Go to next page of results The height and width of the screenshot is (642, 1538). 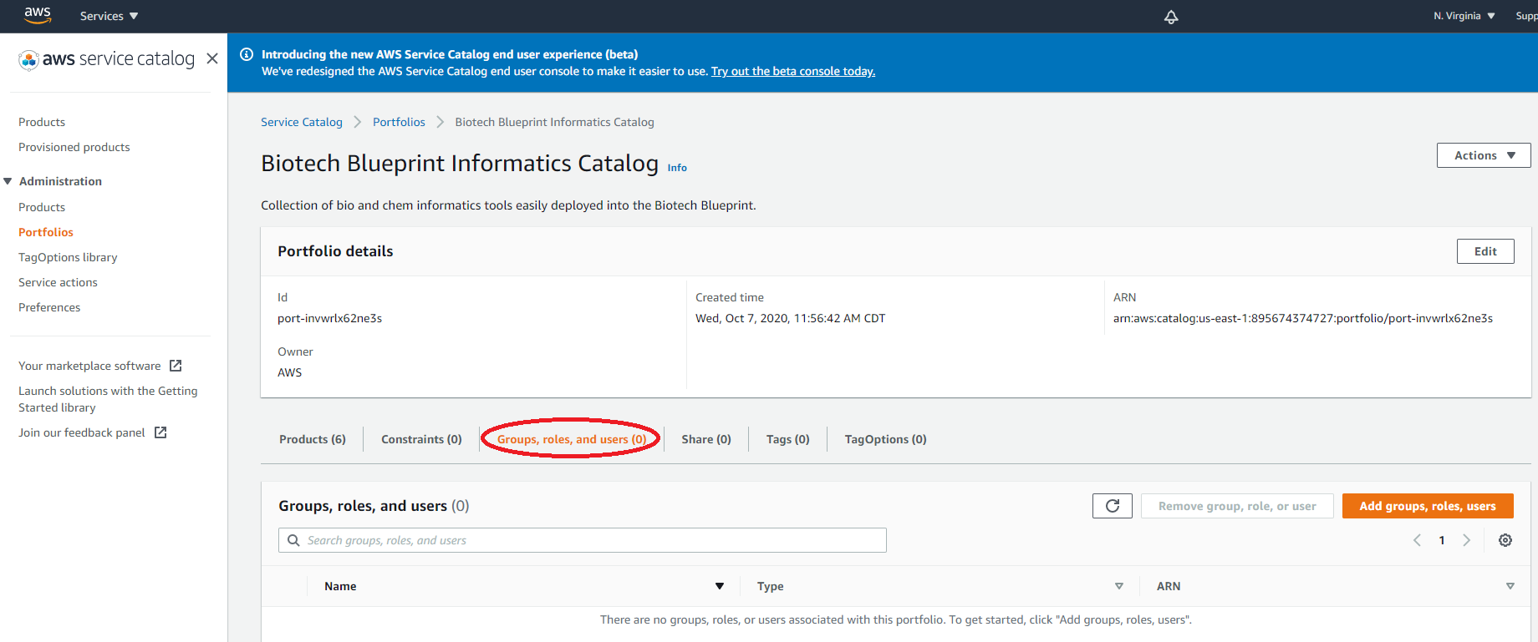pos(1466,540)
